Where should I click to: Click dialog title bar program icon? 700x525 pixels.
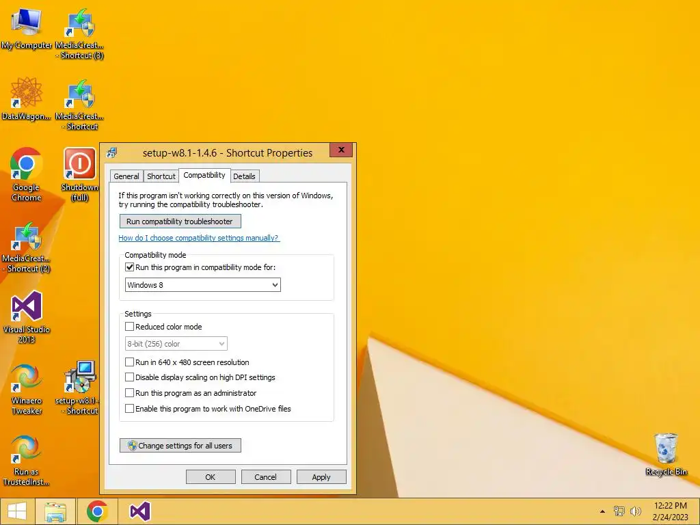(x=112, y=153)
